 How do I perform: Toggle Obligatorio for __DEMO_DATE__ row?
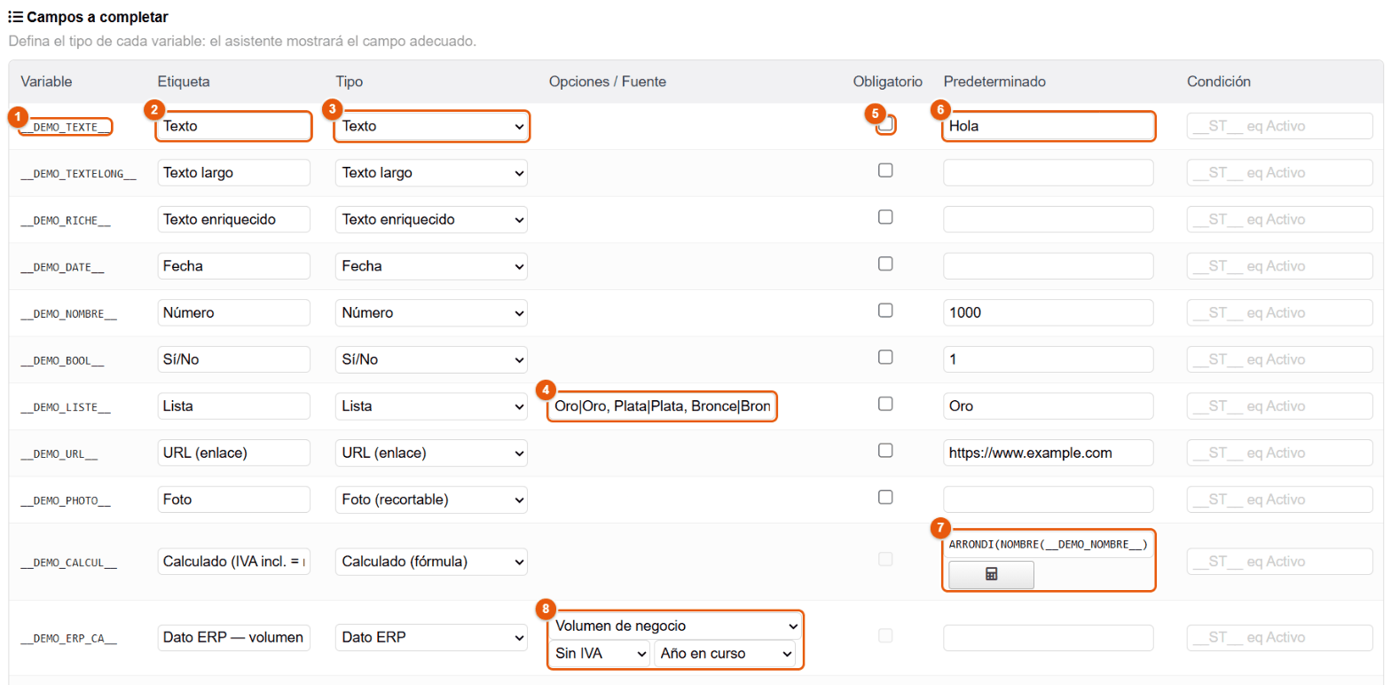pyautogui.click(x=885, y=264)
